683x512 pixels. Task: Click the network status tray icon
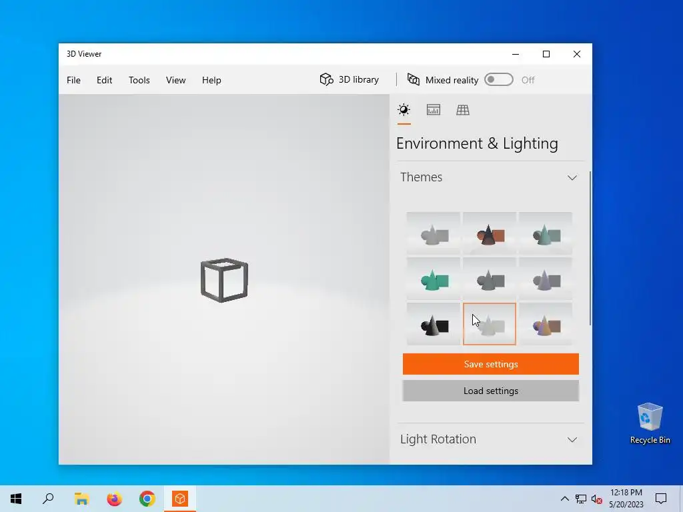pyautogui.click(x=581, y=499)
